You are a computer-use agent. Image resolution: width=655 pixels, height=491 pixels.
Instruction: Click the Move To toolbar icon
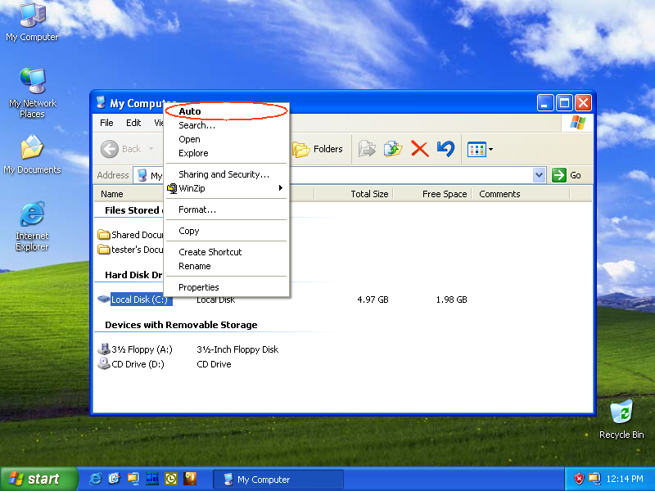click(367, 149)
